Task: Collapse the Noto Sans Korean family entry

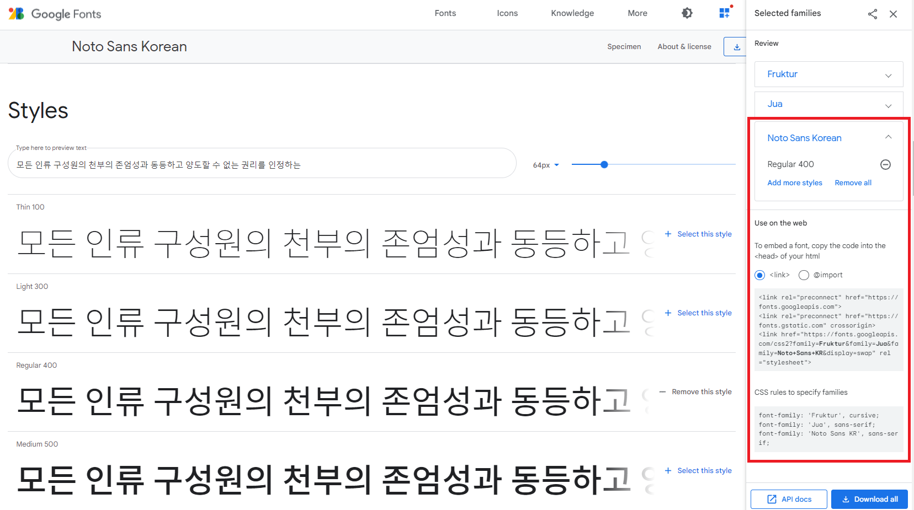Action: point(888,137)
